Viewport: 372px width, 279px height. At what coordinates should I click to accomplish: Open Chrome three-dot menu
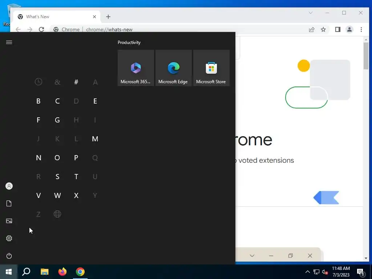click(x=361, y=29)
